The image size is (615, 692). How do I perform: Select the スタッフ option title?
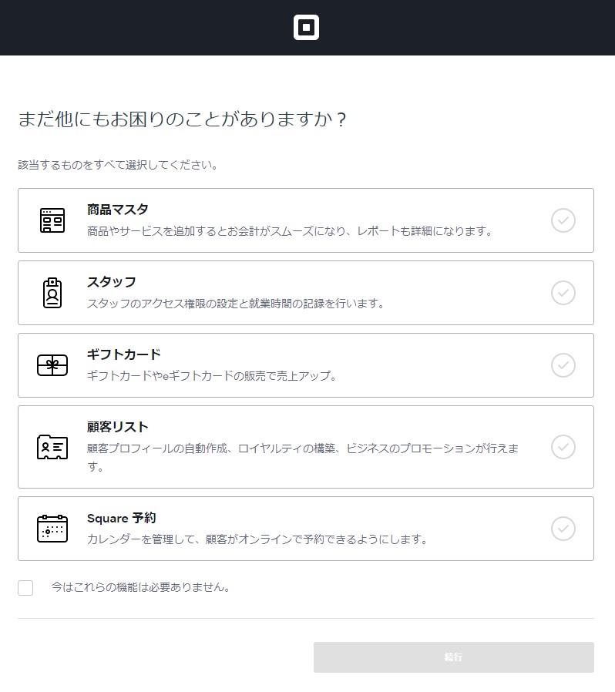tap(112, 282)
